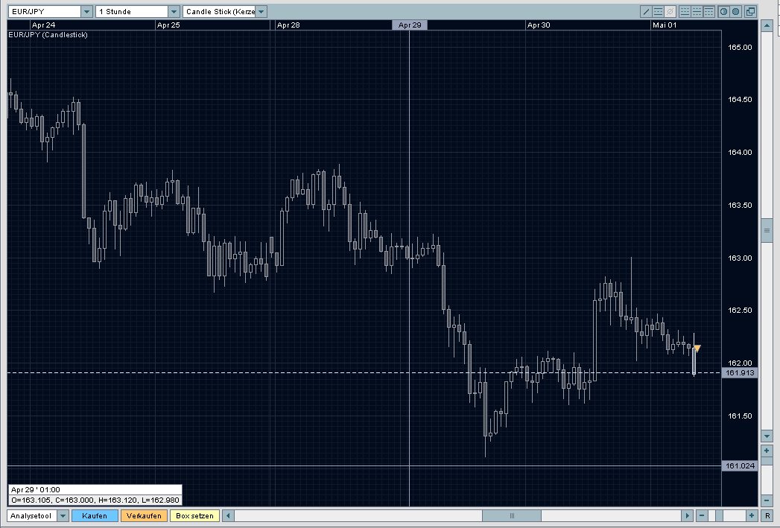The image size is (780, 528).
Task: Open the EUR/JPY currency pair dropdown
Action: pos(86,11)
